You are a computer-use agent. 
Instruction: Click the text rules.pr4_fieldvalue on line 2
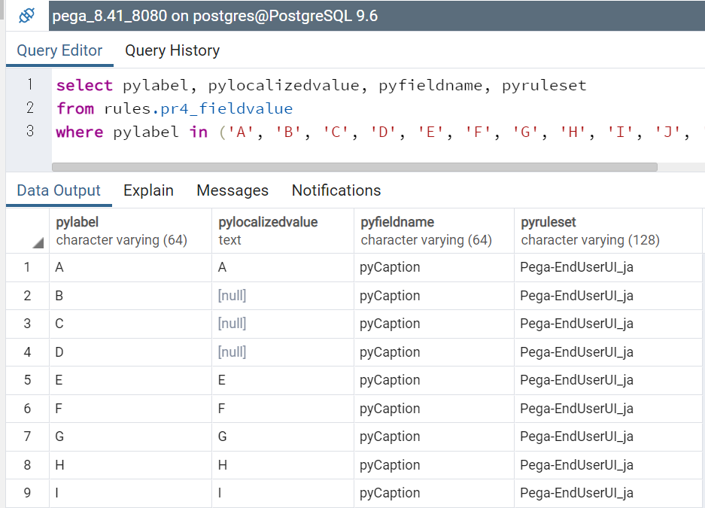199,109
